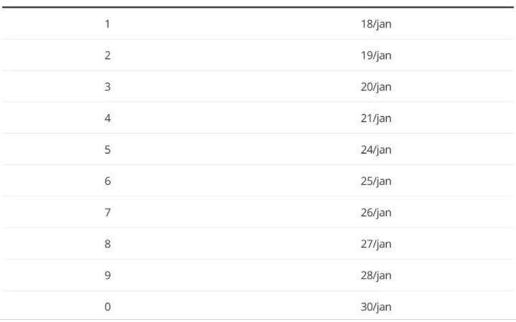Select the 30/jan date cell
Viewport: 516px width, 322px height.
375,307
